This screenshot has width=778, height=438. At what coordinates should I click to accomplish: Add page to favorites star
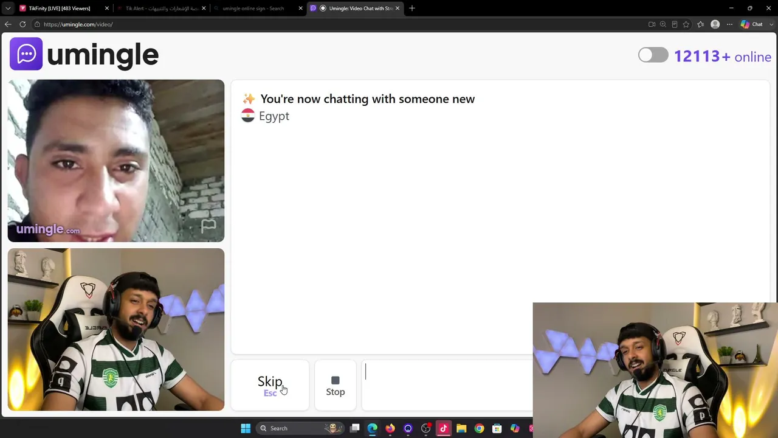686,24
